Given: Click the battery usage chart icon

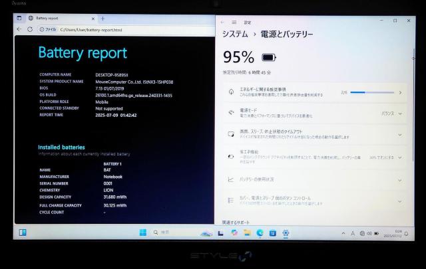Looking at the screenshot, I should click(231, 179).
